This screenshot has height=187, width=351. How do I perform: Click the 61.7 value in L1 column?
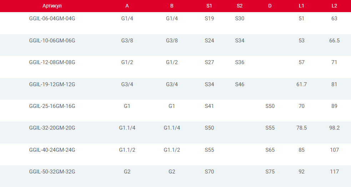[301, 84]
